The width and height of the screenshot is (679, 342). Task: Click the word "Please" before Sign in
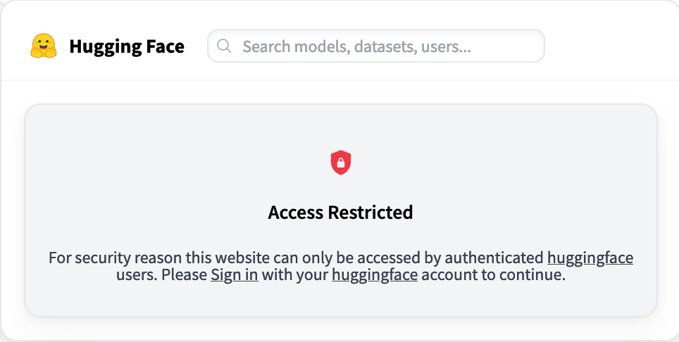coord(185,275)
